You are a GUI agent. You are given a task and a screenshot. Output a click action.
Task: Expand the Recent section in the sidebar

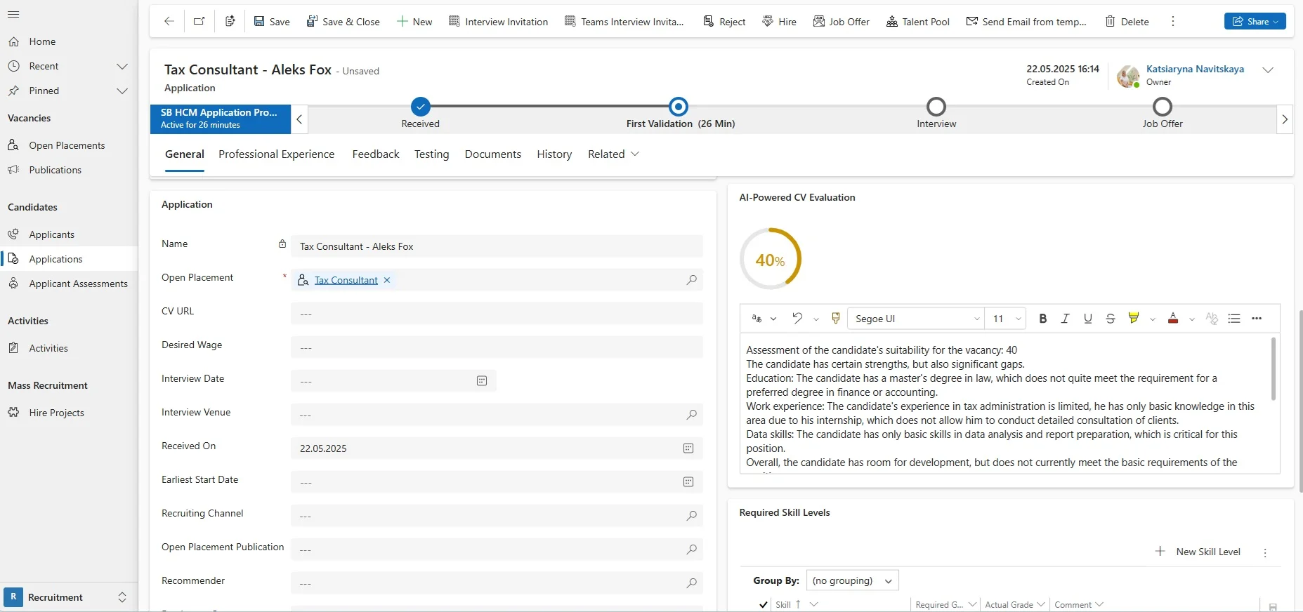tap(122, 67)
